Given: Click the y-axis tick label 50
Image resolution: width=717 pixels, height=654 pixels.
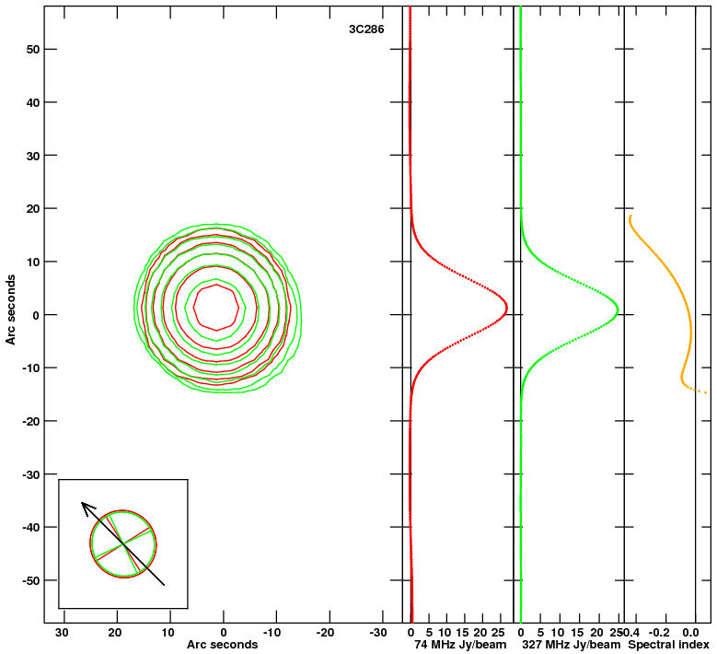Looking at the screenshot, I should [33, 50].
